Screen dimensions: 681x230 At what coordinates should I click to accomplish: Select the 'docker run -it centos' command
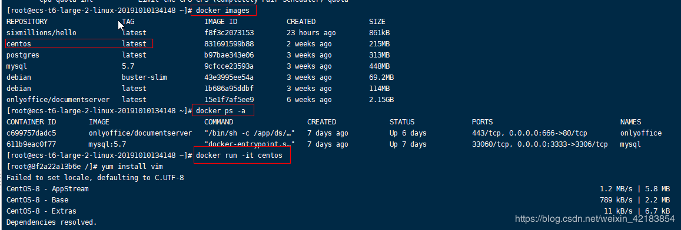point(240,155)
